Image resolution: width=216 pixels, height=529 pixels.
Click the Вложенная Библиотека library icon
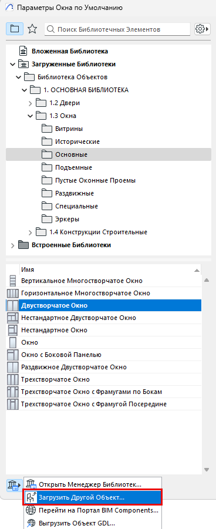[23, 51]
